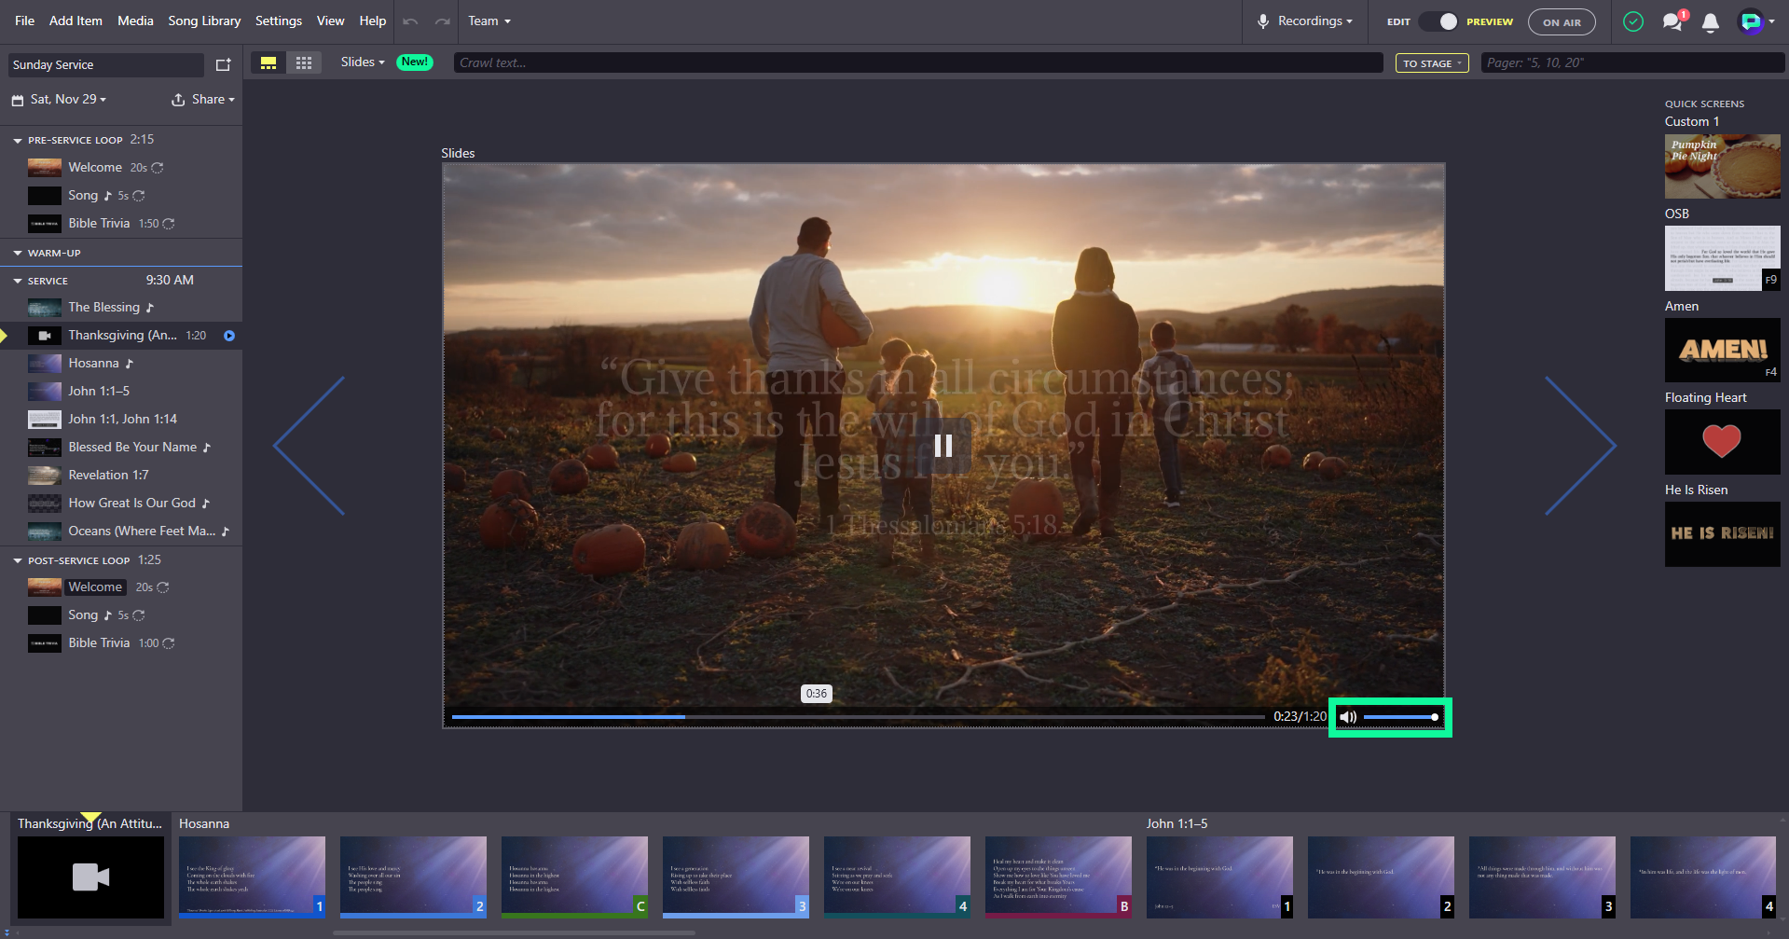Click the New! badge

pyautogui.click(x=415, y=62)
